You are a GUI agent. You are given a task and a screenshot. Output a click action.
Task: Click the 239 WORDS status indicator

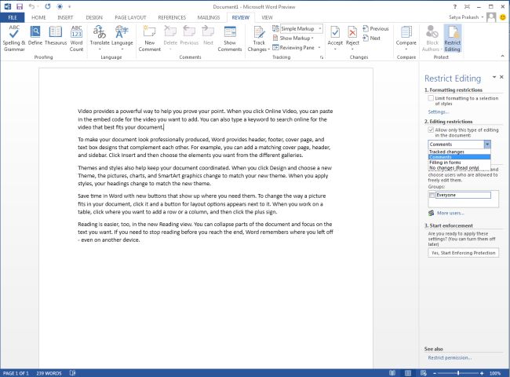tap(49, 373)
